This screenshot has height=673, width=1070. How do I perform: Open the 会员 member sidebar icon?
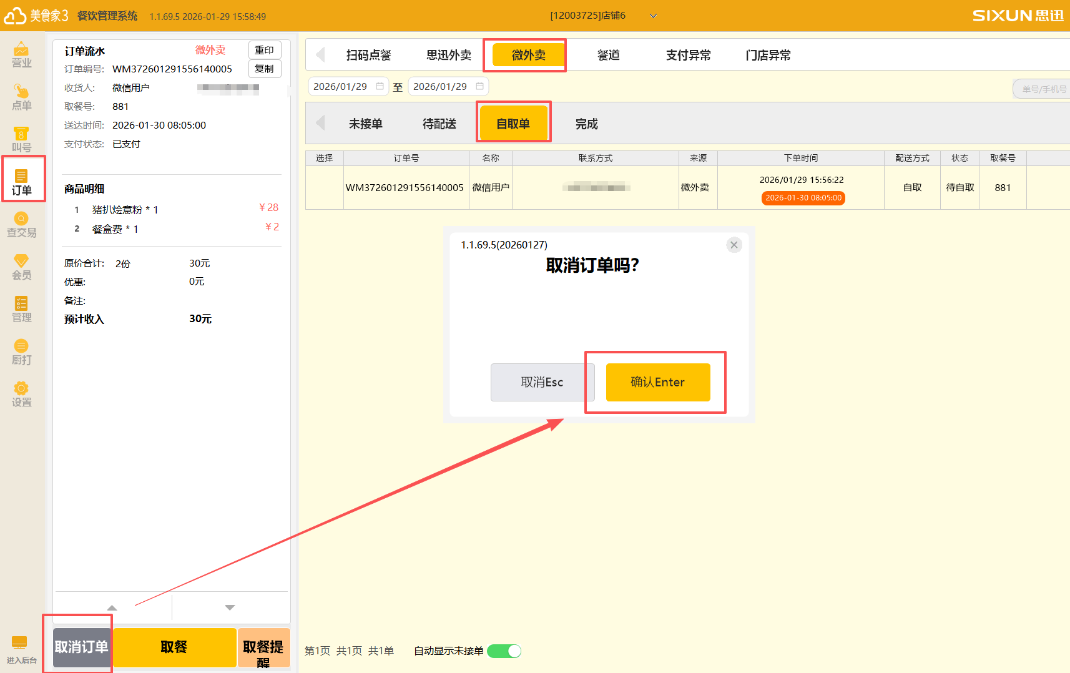point(21,267)
